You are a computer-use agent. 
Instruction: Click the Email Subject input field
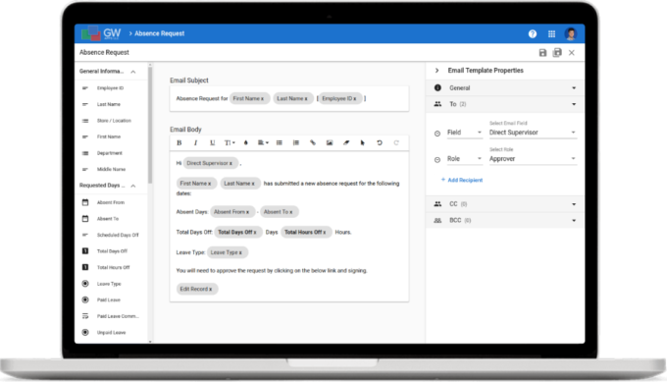tap(289, 98)
